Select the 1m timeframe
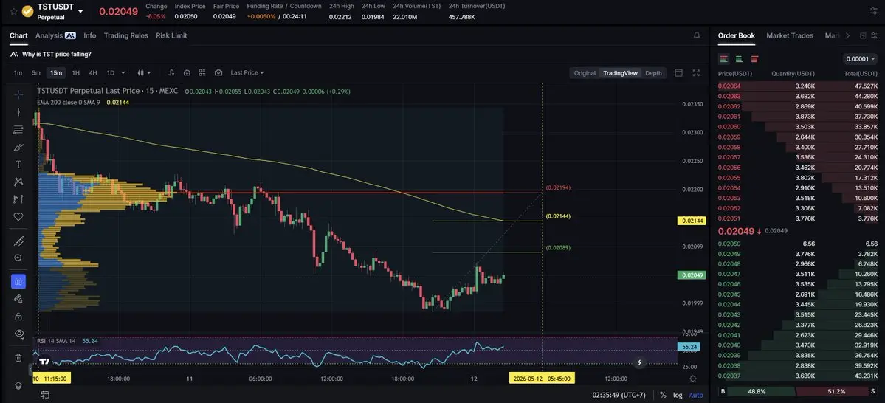The width and height of the screenshot is (885, 403). click(x=18, y=73)
